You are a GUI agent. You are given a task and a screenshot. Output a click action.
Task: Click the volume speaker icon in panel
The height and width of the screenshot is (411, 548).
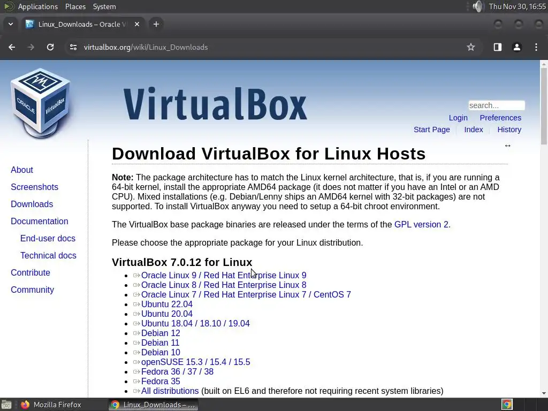[477, 6]
